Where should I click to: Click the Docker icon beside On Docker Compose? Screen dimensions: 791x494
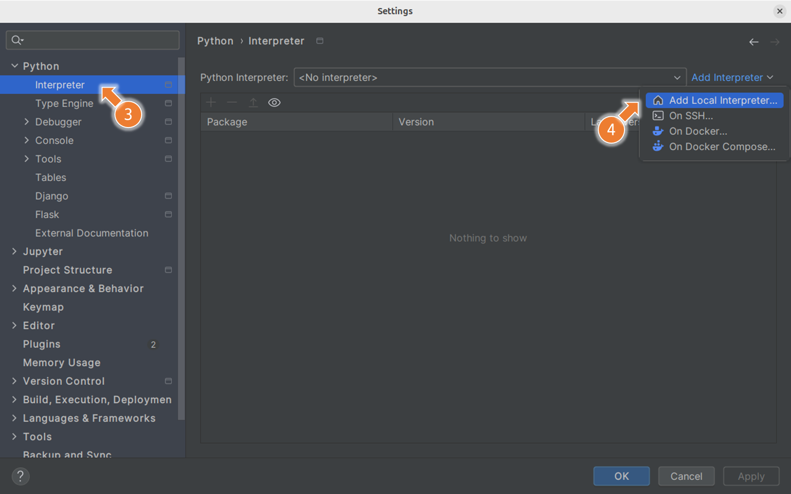(x=658, y=146)
